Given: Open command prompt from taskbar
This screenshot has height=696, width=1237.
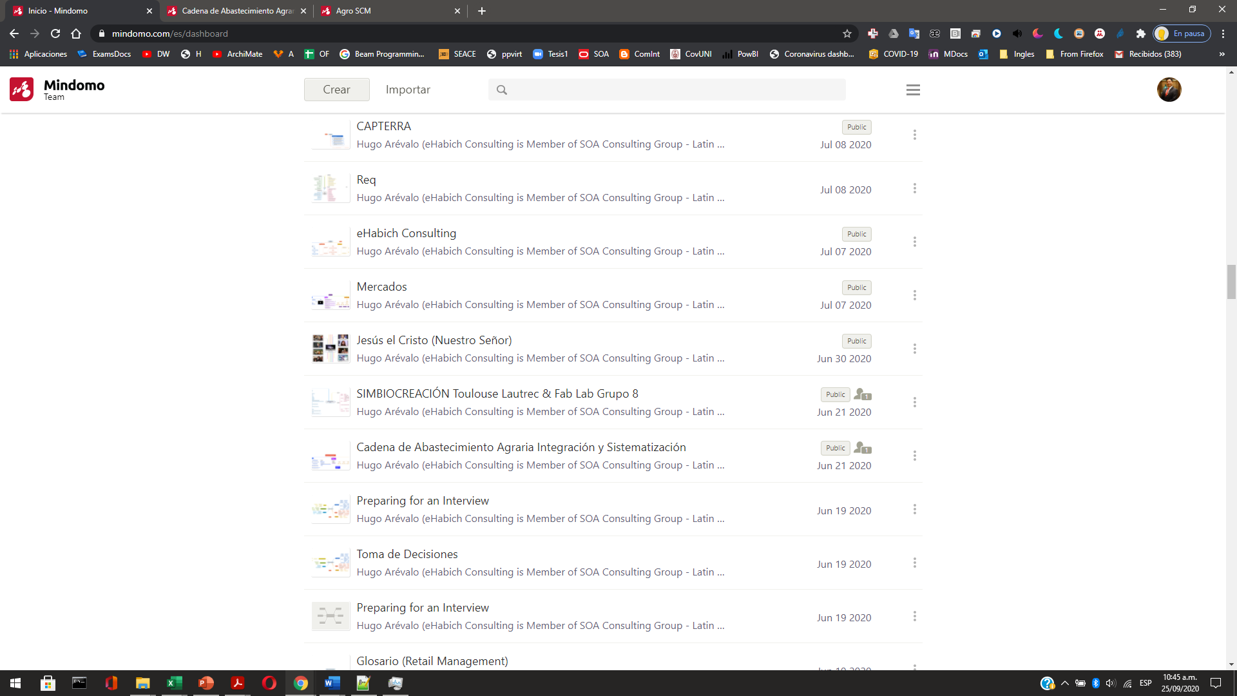Looking at the screenshot, I should coord(79,683).
